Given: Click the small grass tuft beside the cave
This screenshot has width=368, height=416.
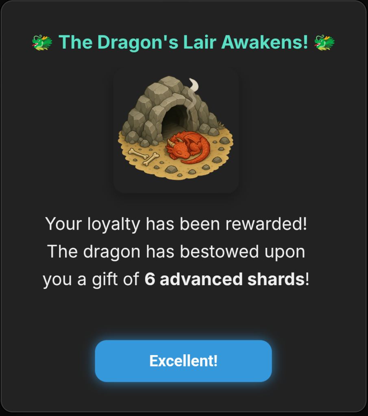Looking at the screenshot, I should coord(220,124).
